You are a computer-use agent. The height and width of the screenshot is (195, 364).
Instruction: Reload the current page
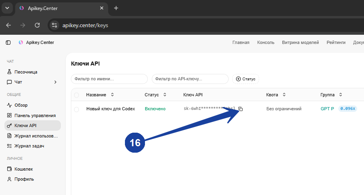(37, 25)
